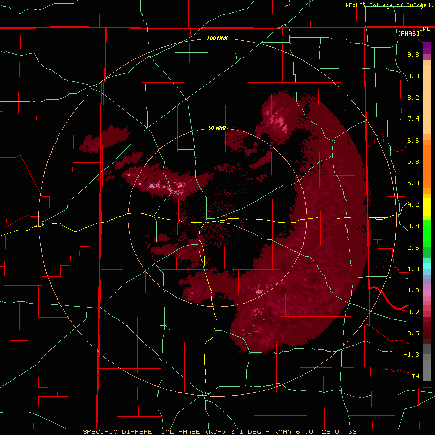Click the 3.4 value on the color scale
Viewport: 435px width, 435px height.
pos(413,226)
